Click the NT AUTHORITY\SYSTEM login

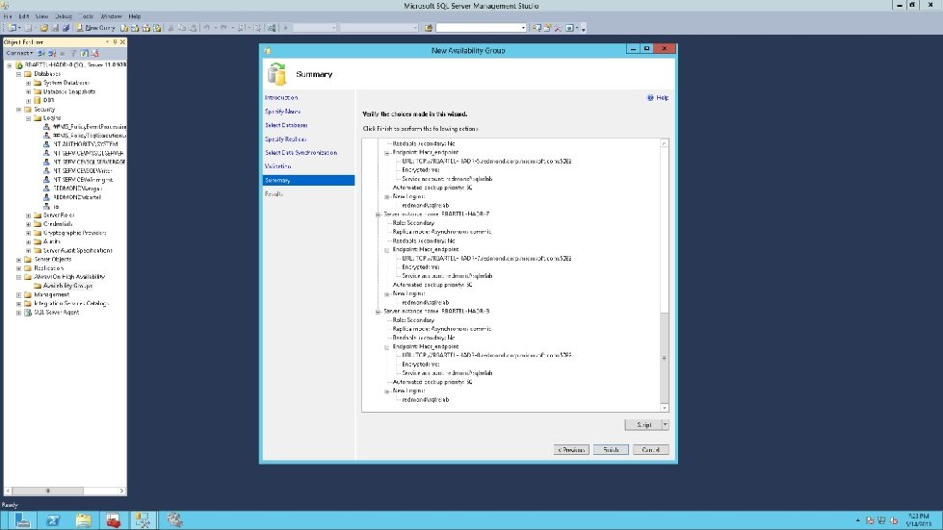click(x=86, y=144)
